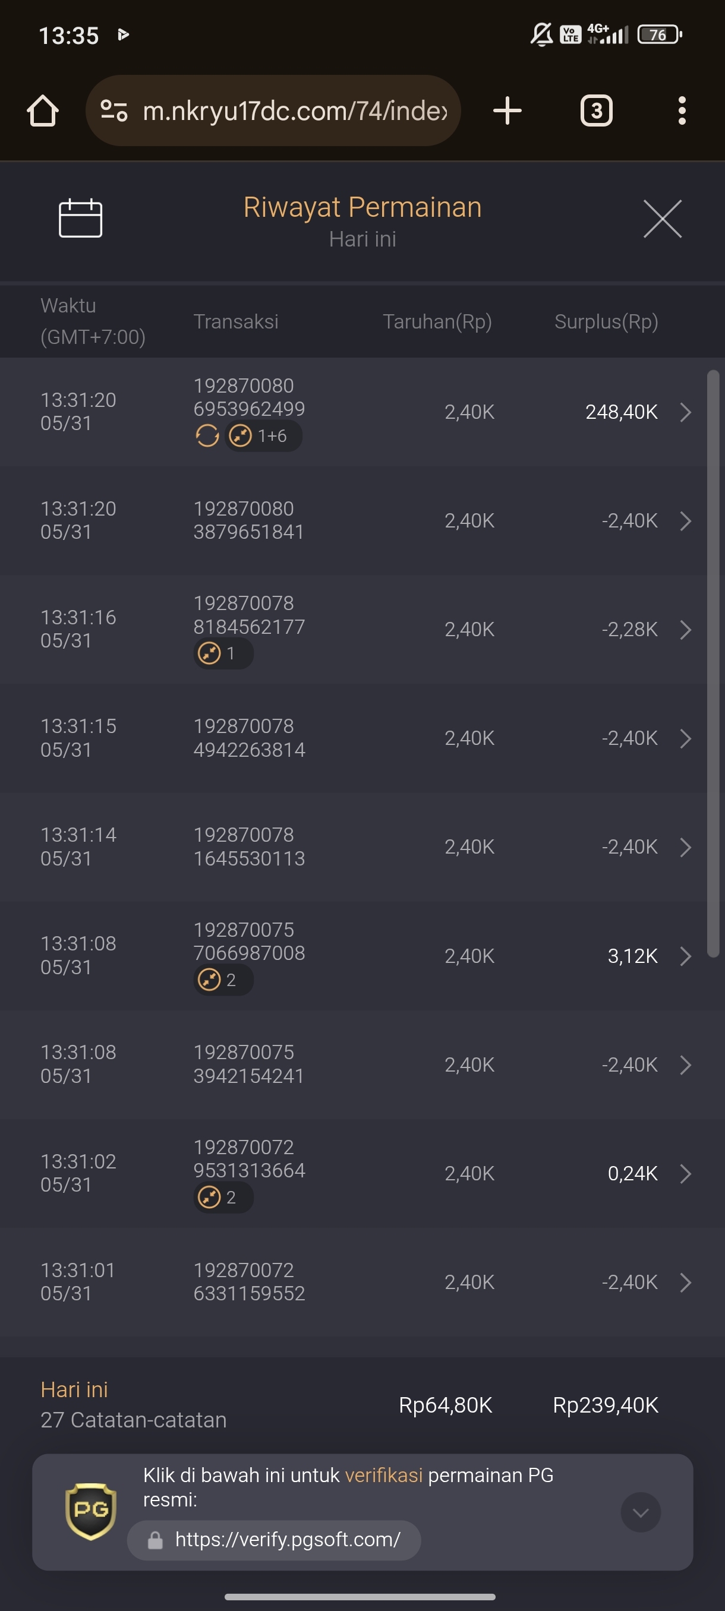
Task: Collapse the PG verification banner arrow
Action: click(641, 1512)
